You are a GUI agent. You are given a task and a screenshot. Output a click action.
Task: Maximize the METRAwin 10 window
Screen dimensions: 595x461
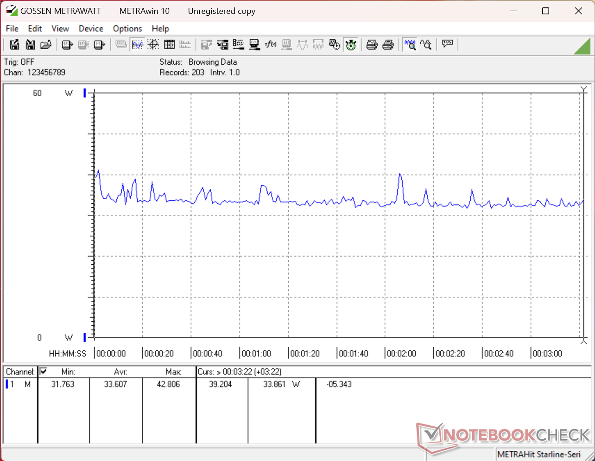pos(545,11)
